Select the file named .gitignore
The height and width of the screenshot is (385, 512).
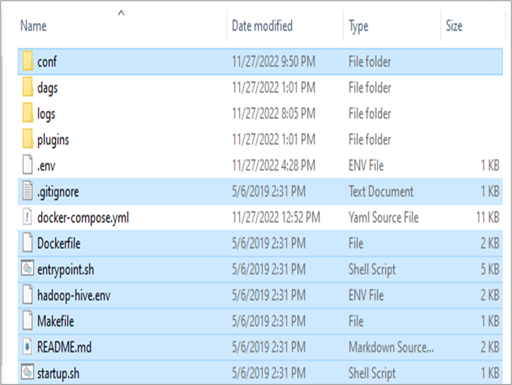[x=58, y=192]
